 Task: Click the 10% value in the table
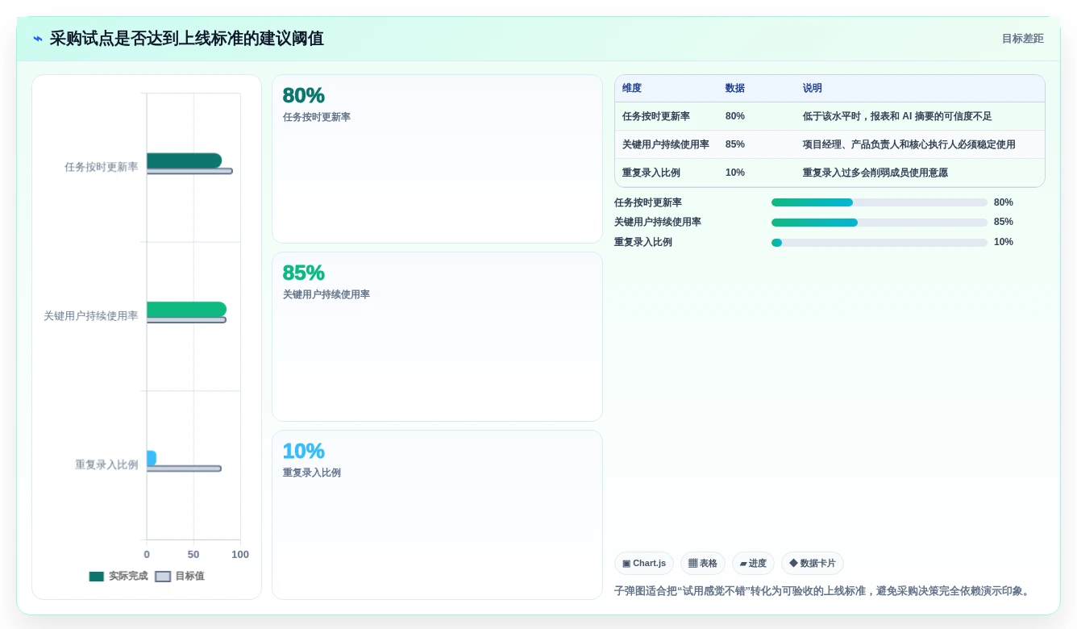tap(735, 173)
